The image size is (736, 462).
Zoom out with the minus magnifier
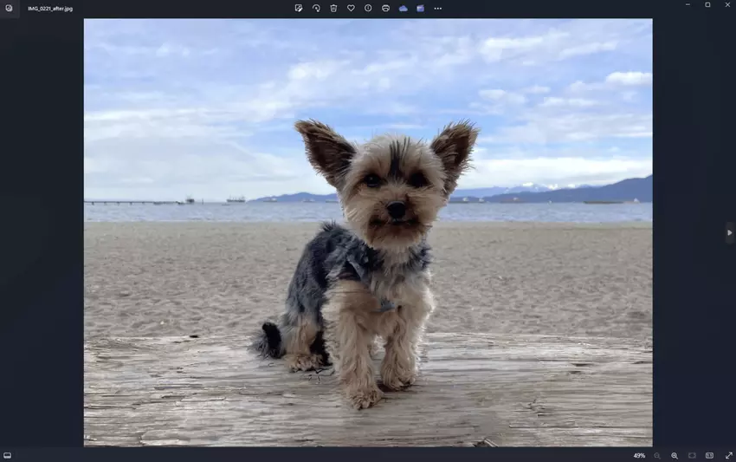coord(657,455)
